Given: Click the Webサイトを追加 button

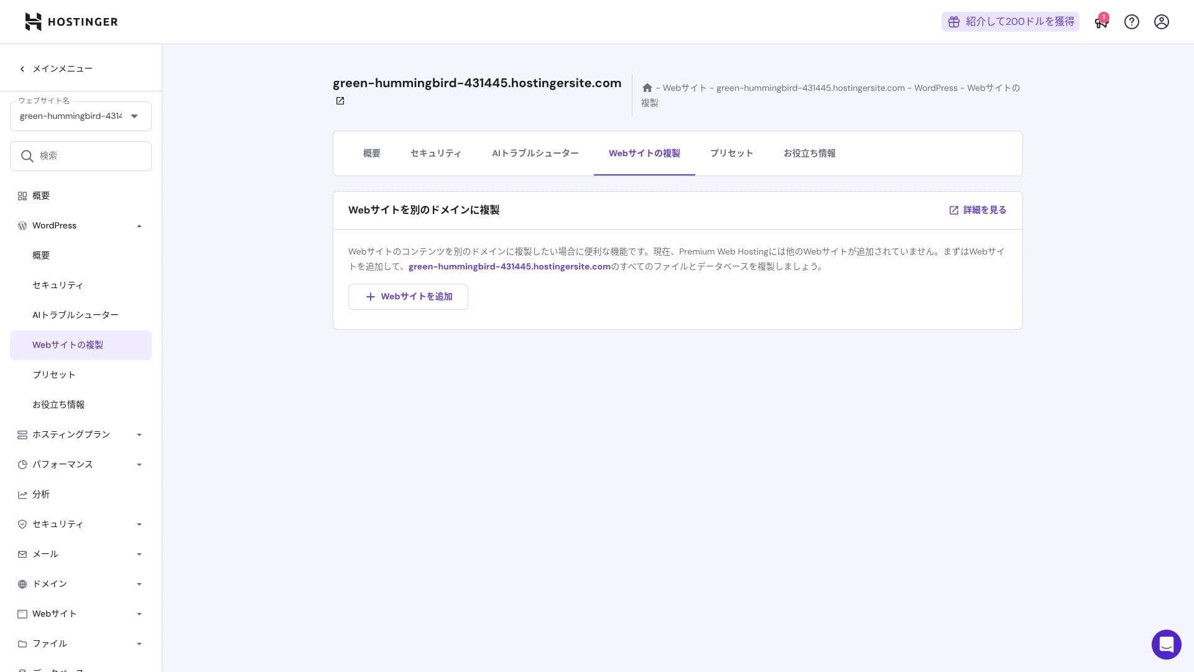Looking at the screenshot, I should pos(408,297).
